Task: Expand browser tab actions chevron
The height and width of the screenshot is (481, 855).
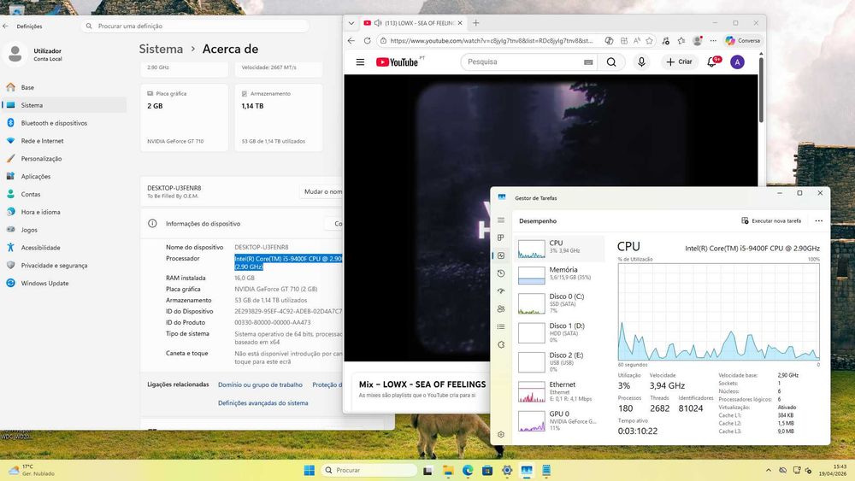Action: tap(351, 23)
